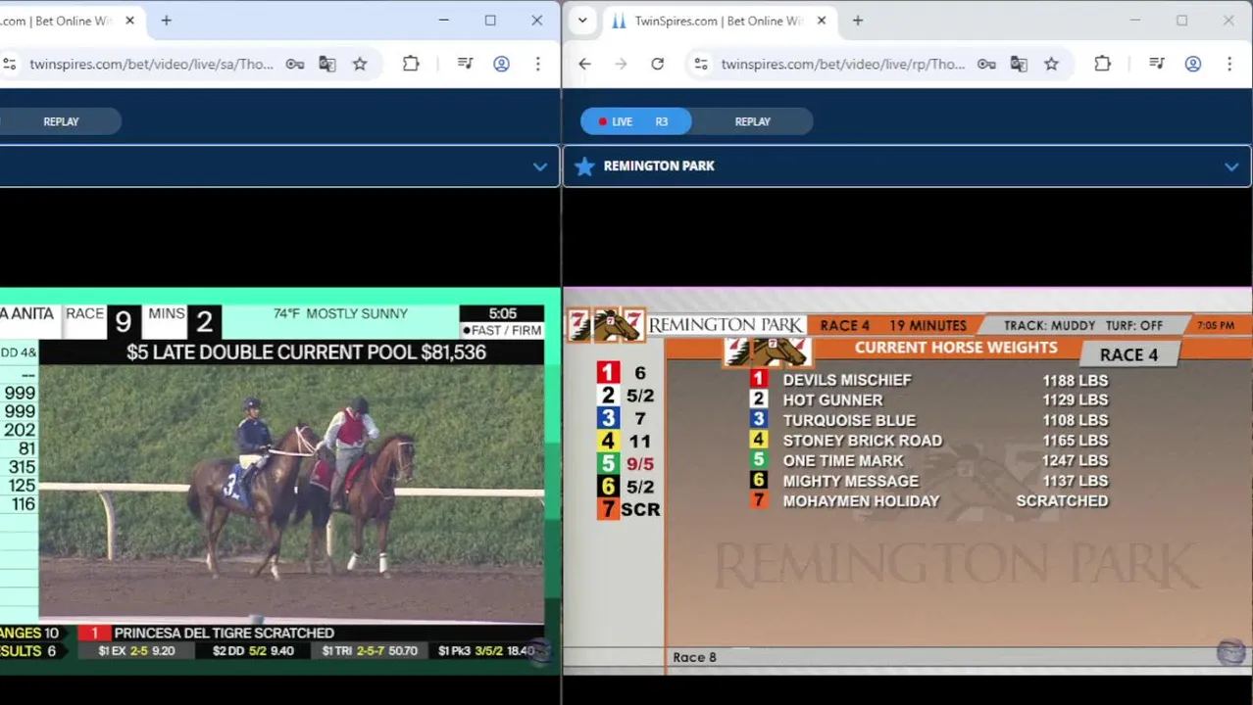Select REPLAY tab in right window
This screenshot has width=1253, height=705.
(753, 121)
